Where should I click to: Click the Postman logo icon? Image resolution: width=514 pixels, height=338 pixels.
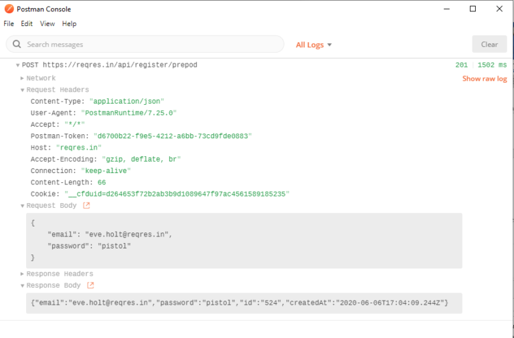(x=9, y=9)
